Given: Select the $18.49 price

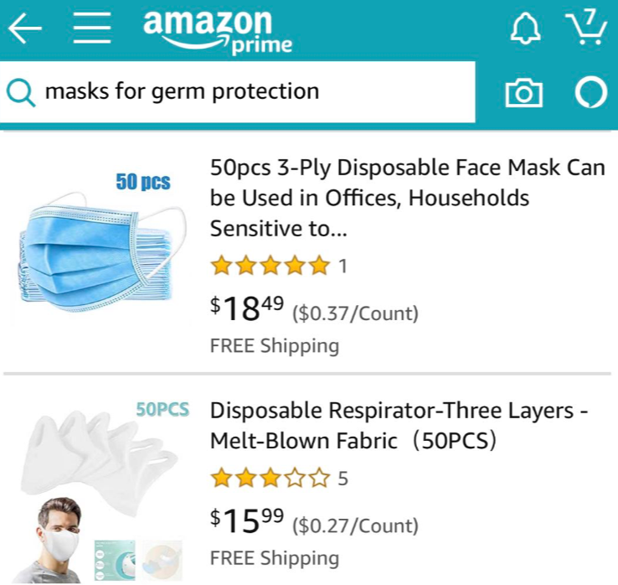Looking at the screenshot, I should 247,308.
